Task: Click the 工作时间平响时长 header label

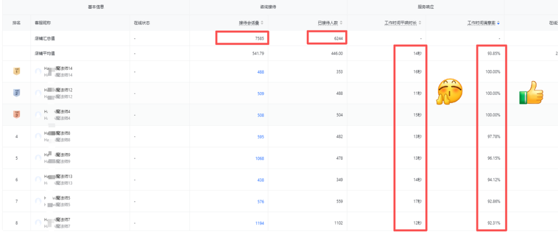Action: pos(401,23)
